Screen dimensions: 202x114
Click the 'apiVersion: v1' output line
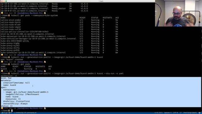point(9,76)
